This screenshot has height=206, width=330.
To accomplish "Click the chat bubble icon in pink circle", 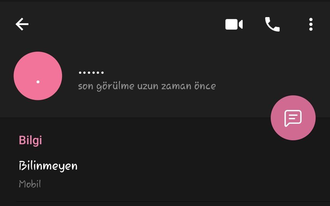I will tap(293, 118).
